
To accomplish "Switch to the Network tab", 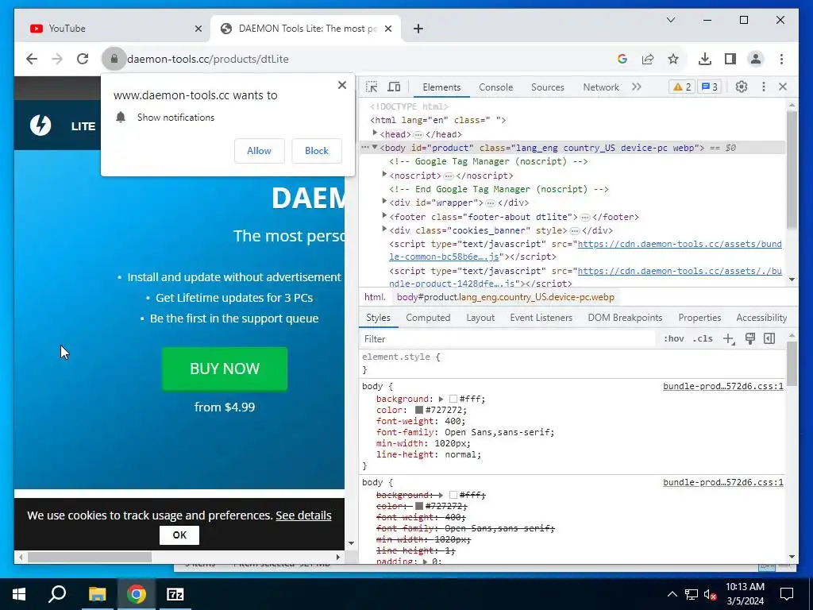I will coord(601,87).
